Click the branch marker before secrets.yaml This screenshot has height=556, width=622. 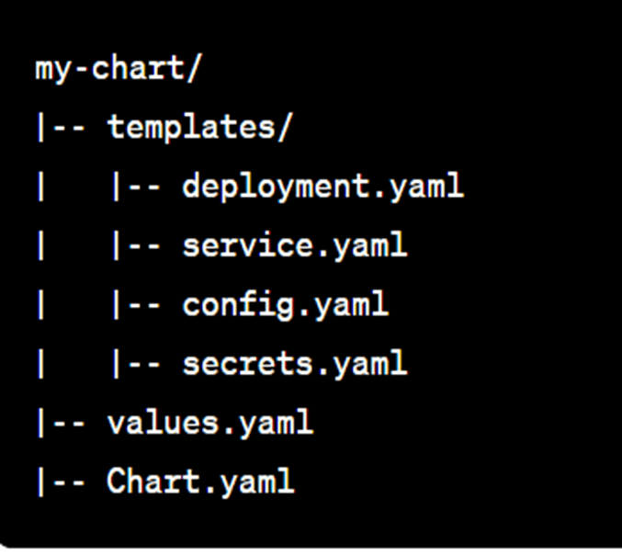[x=136, y=364]
